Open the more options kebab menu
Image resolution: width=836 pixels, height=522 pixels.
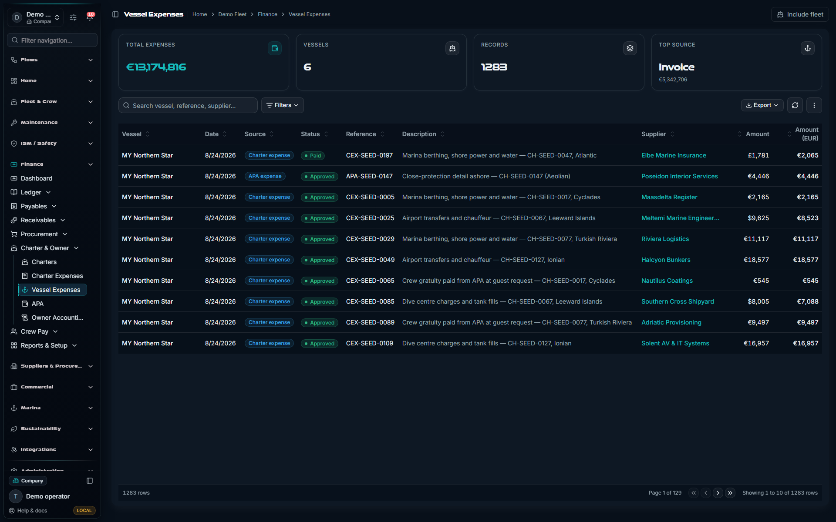tap(814, 105)
